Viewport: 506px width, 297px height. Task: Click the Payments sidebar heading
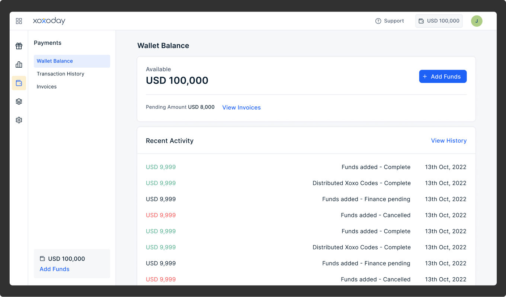pos(48,43)
